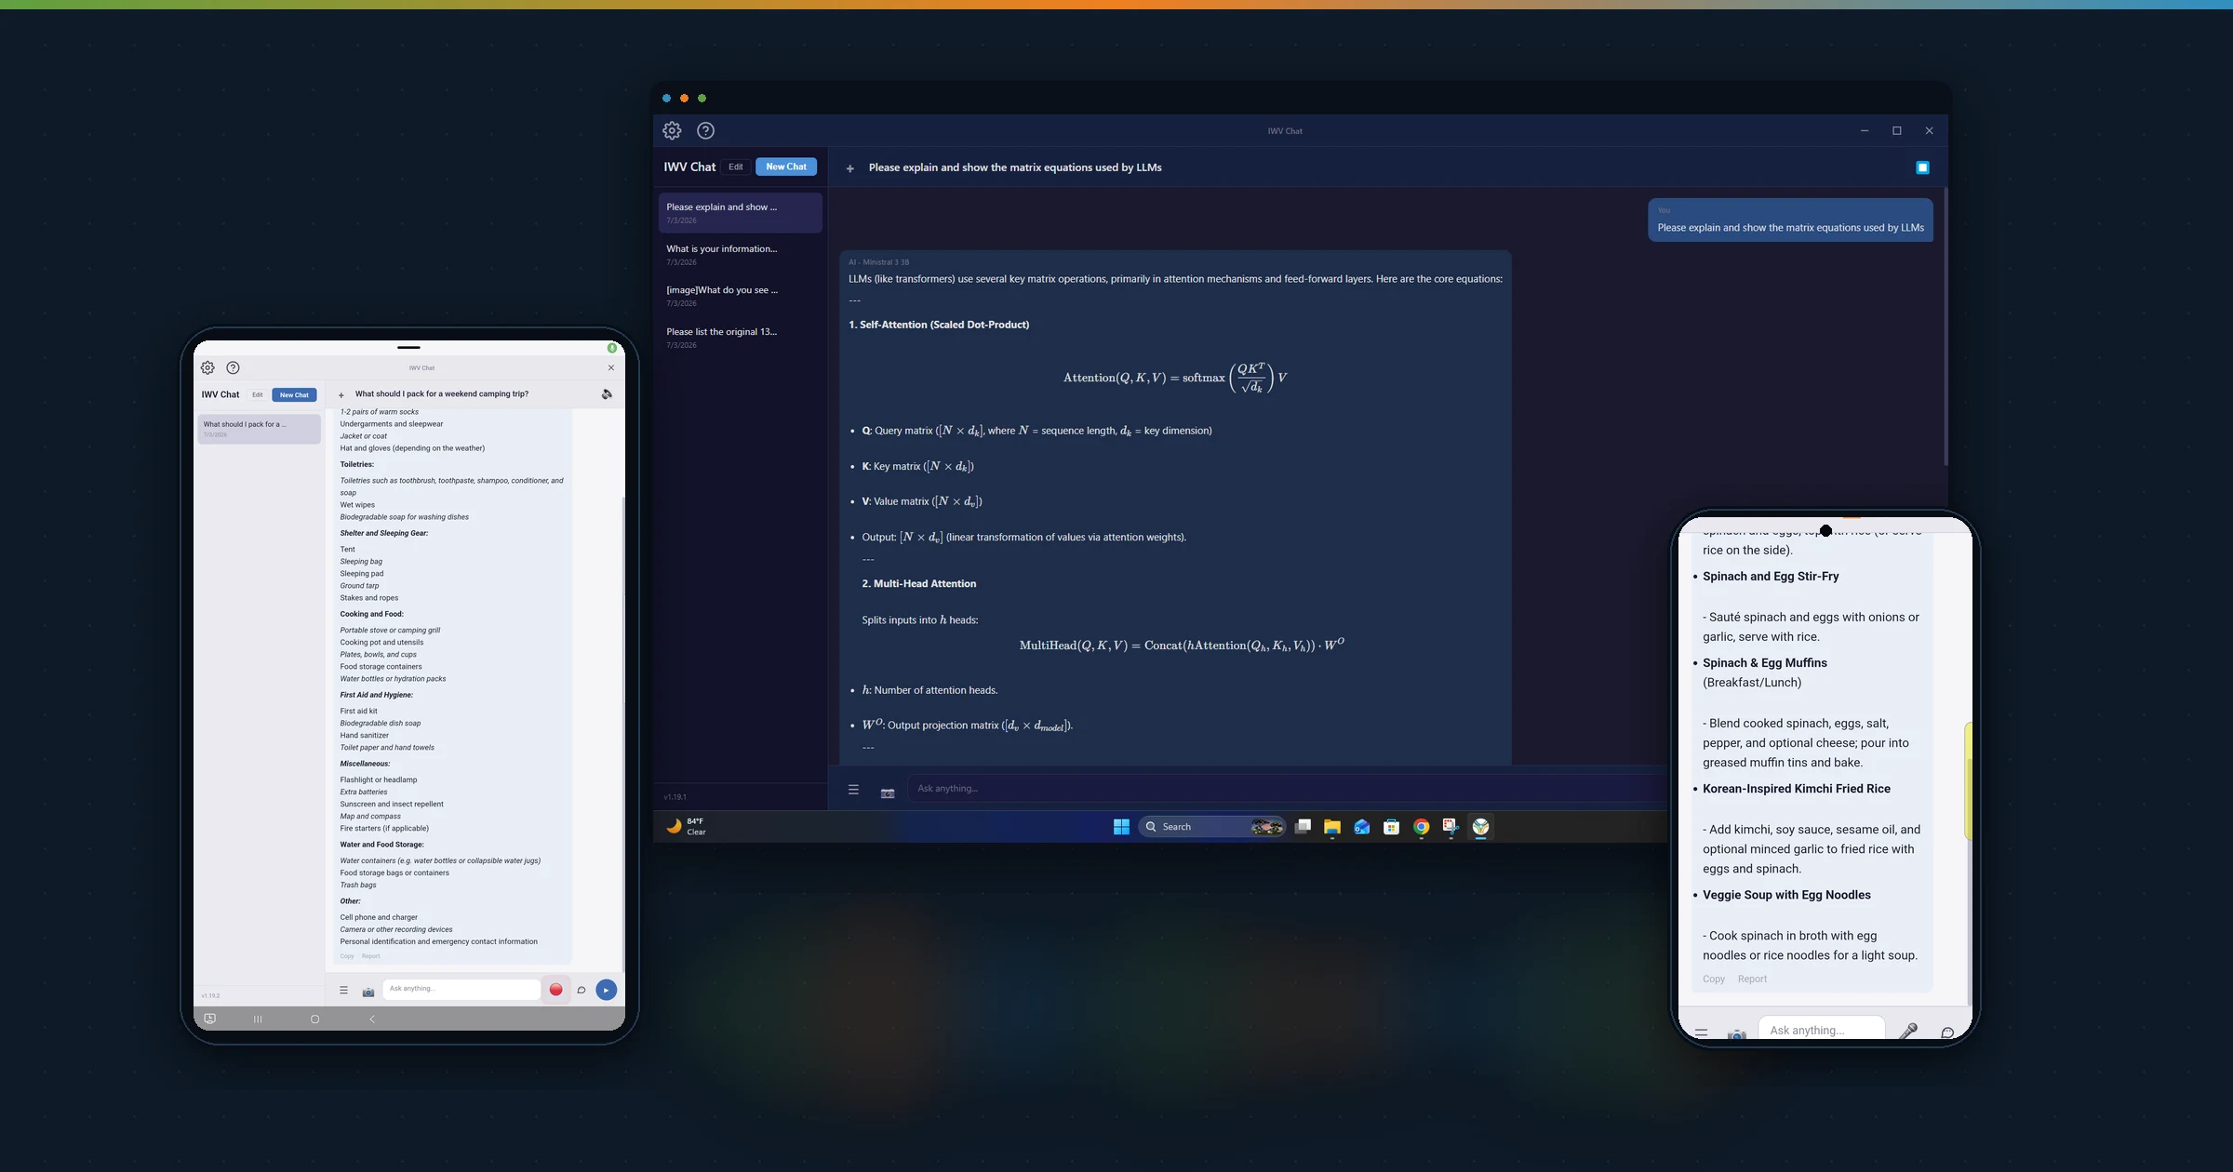Click Report under tablet camping response
This screenshot has height=1172, width=2233.
click(370, 956)
